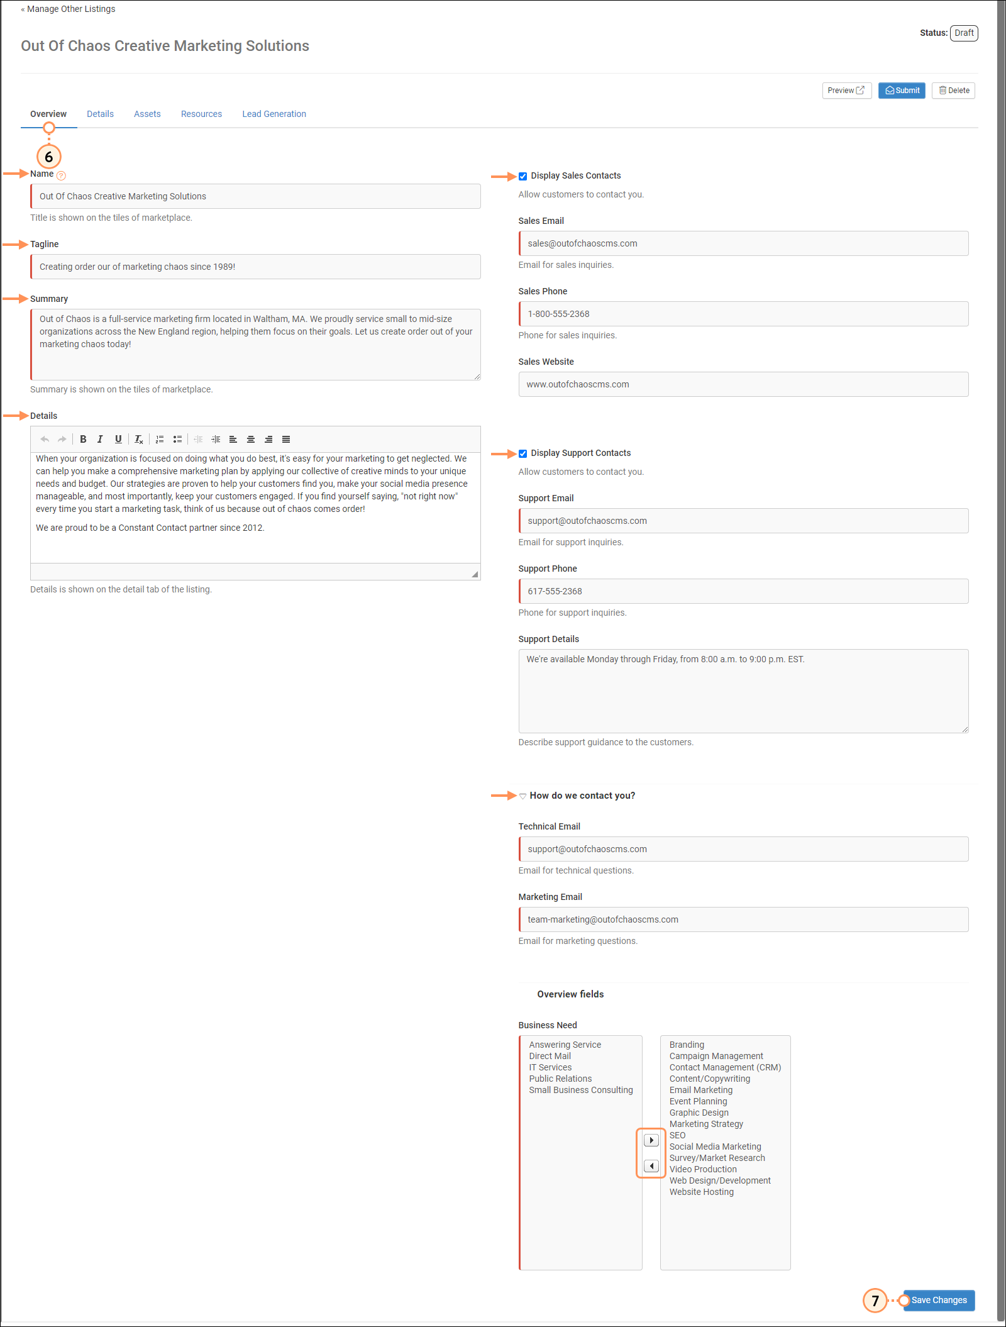Image resolution: width=1006 pixels, height=1327 pixels.
Task: Collapse the How do we contact you section
Action: pyautogui.click(x=522, y=796)
